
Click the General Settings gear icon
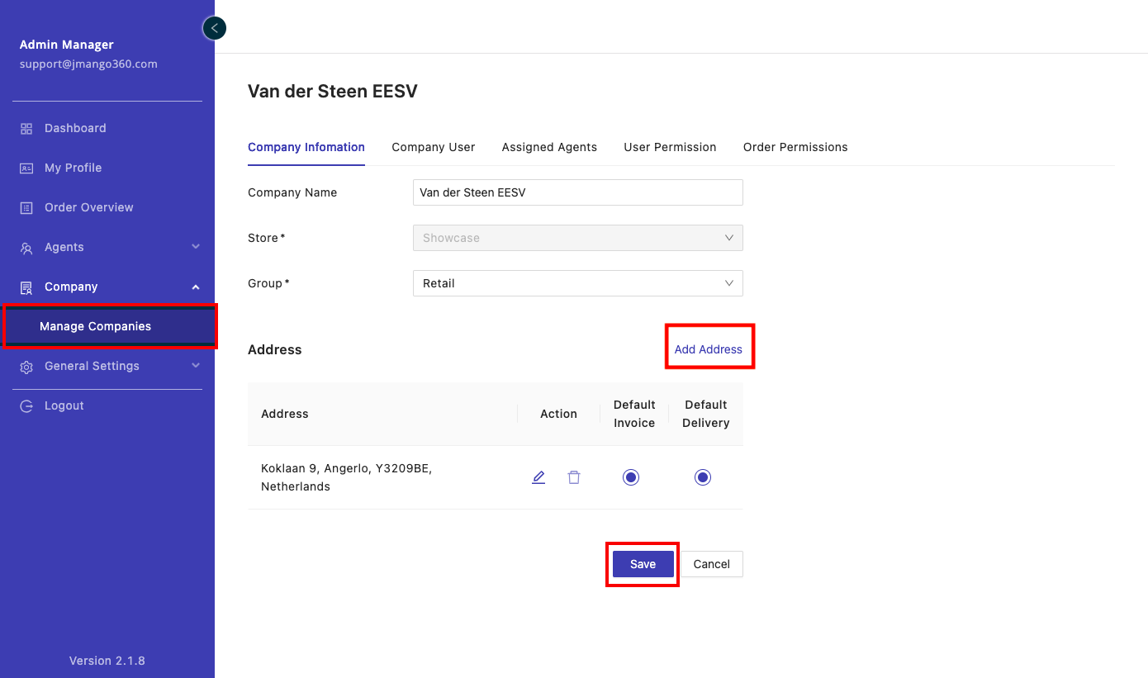pos(26,367)
